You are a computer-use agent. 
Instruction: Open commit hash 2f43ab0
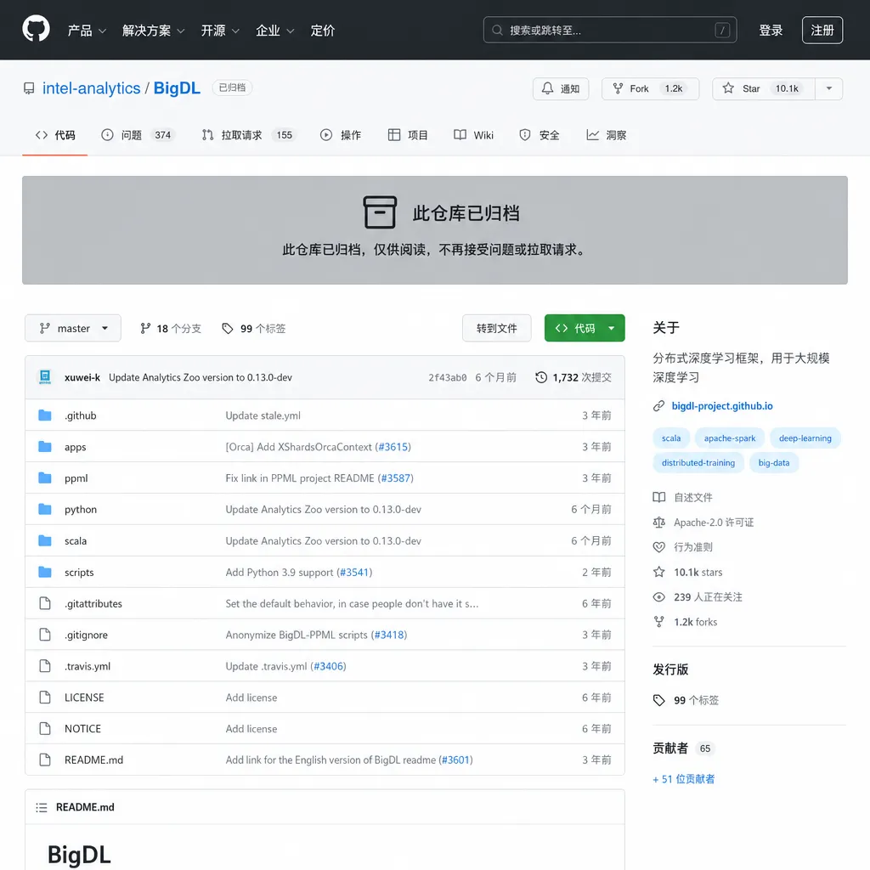coord(447,377)
